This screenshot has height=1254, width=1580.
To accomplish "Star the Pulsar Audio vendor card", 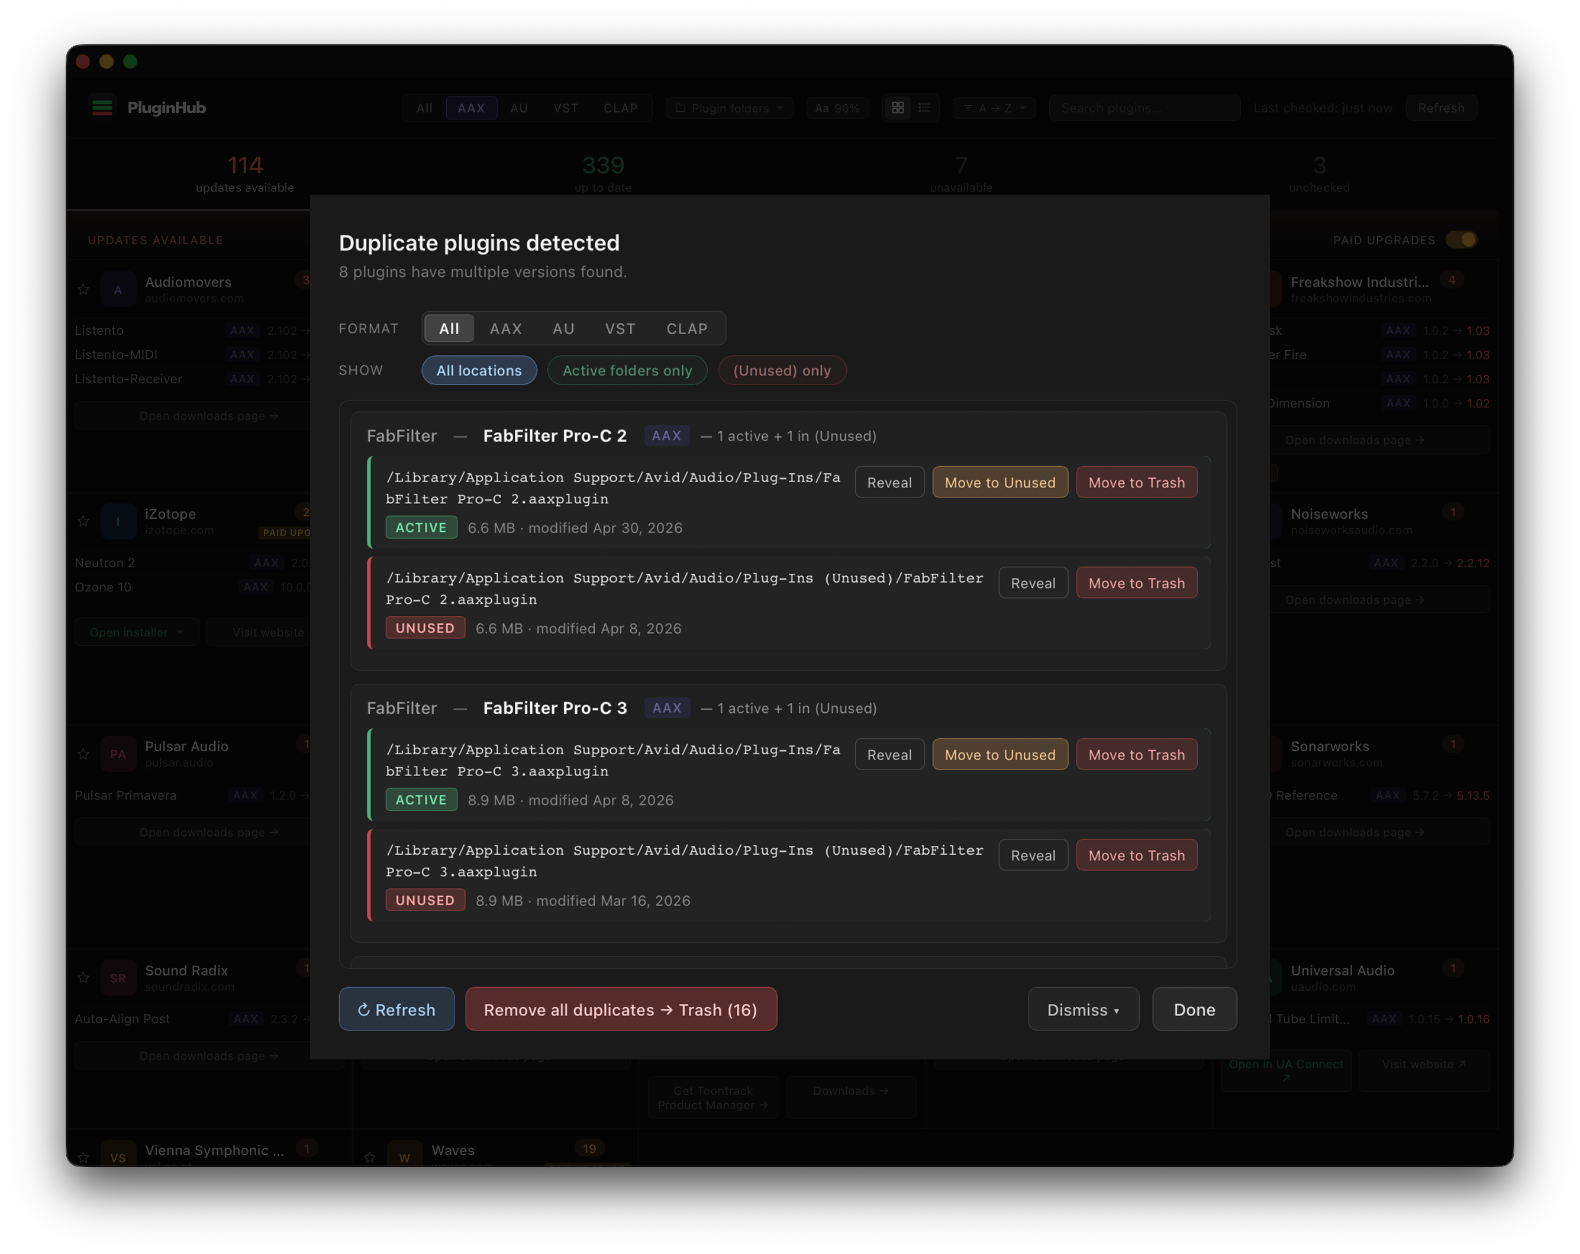I will pyautogui.click(x=83, y=754).
